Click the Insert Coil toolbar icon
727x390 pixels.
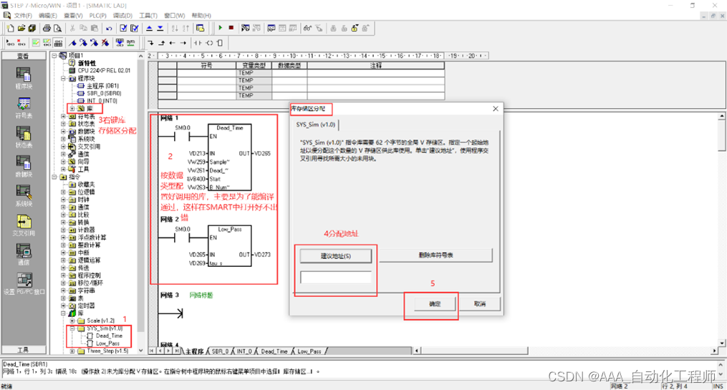click(x=209, y=43)
